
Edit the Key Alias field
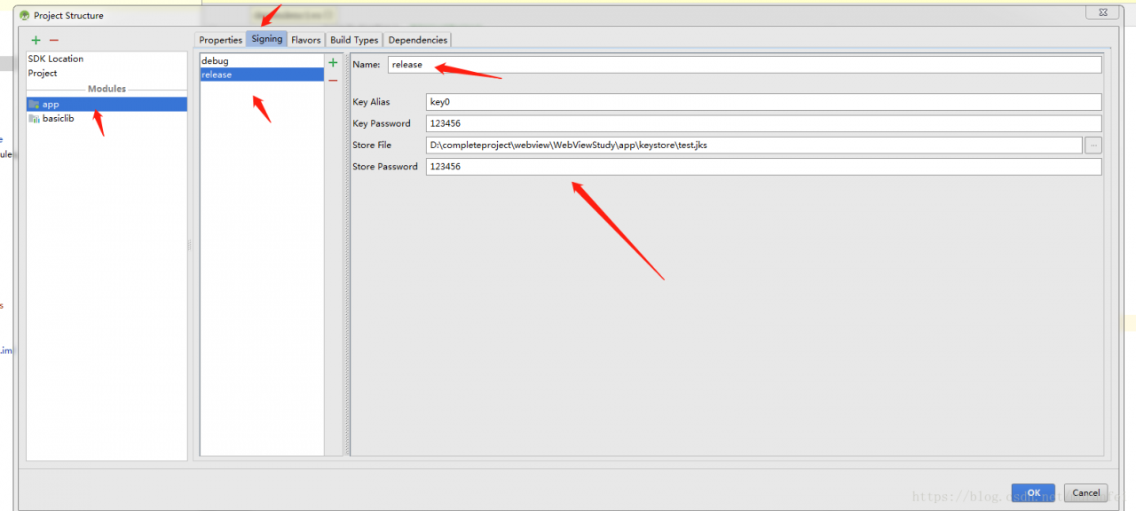(x=764, y=102)
